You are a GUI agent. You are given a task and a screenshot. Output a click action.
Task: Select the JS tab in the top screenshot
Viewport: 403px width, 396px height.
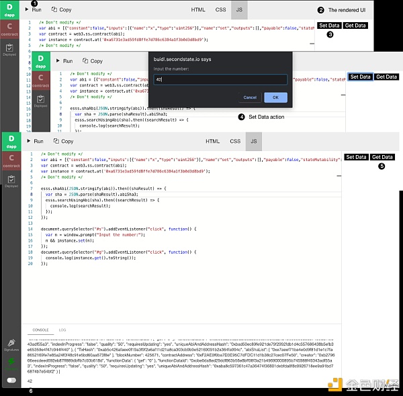pos(239,10)
